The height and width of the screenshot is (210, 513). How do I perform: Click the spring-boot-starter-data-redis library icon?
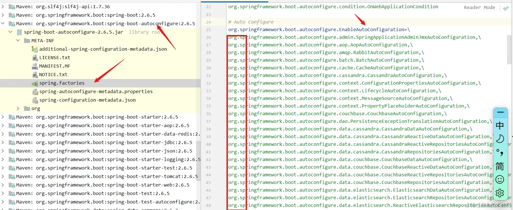tap(12, 134)
